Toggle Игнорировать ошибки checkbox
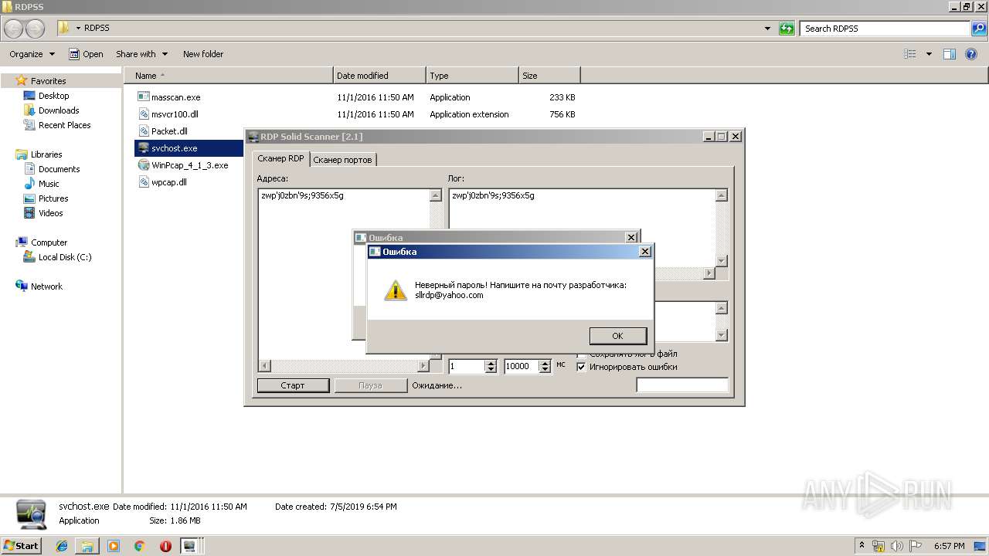Viewport: 989px width, 556px height. (581, 367)
